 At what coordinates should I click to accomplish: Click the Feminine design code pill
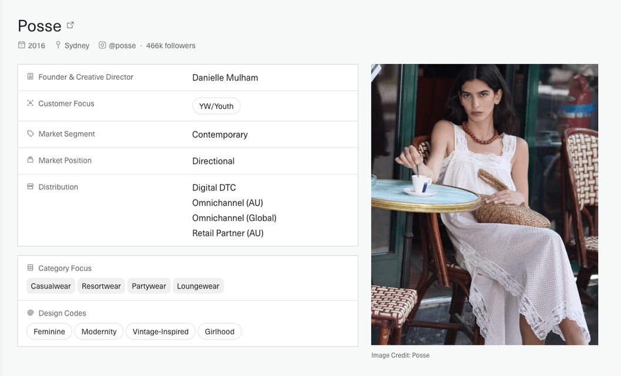point(49,331)
